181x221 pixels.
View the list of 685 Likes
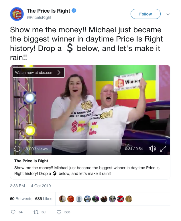click(x=44, y=199)
